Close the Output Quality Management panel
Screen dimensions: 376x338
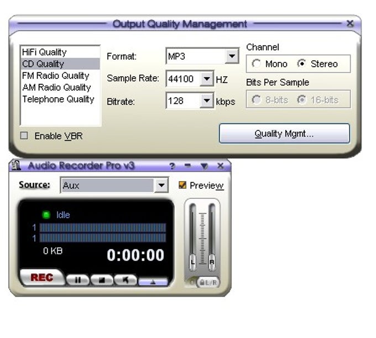point(350,24)
